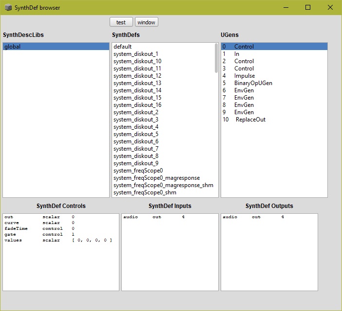This screenshot has height=311, width=342.
Task: Select the default SynthDef
Action: click(x=163, y=47)
